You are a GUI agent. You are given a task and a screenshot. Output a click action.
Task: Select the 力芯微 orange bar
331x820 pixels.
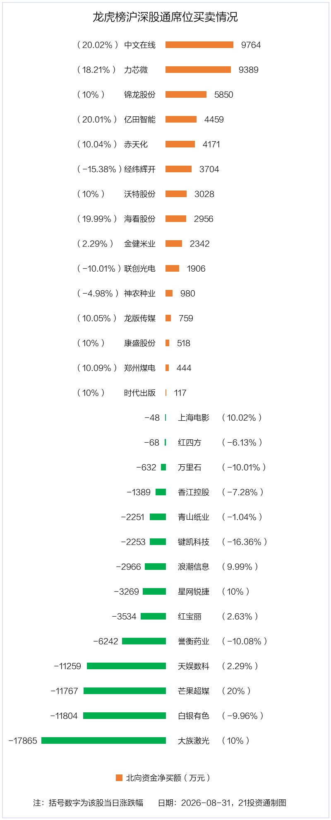(x=198, y=70)
